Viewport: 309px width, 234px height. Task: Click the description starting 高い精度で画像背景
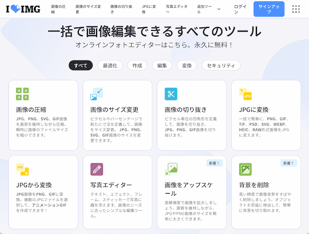(x=265, y=202)
